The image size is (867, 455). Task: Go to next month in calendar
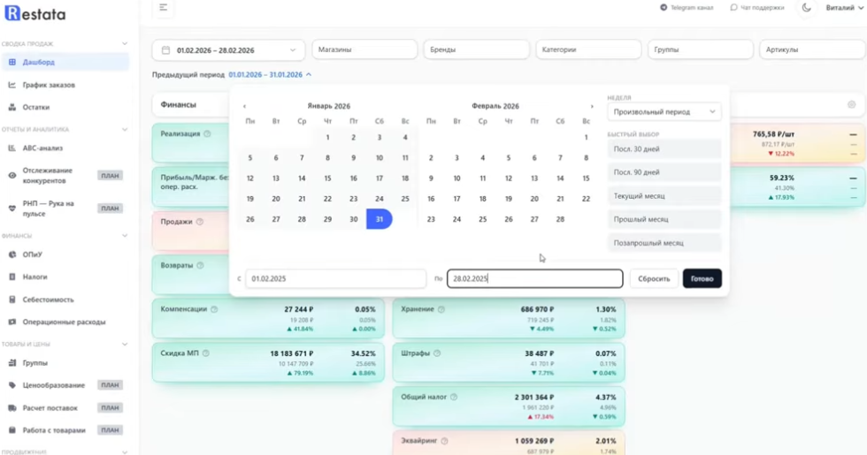click(592, 106)
